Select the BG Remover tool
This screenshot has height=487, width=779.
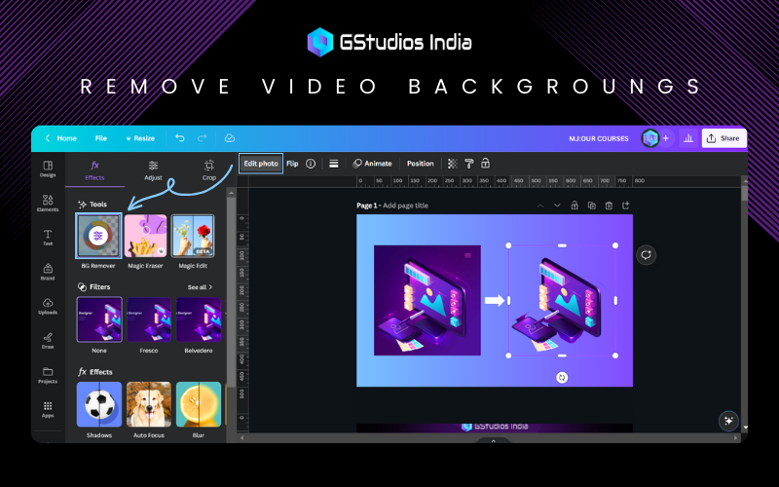tap(99, 236)
